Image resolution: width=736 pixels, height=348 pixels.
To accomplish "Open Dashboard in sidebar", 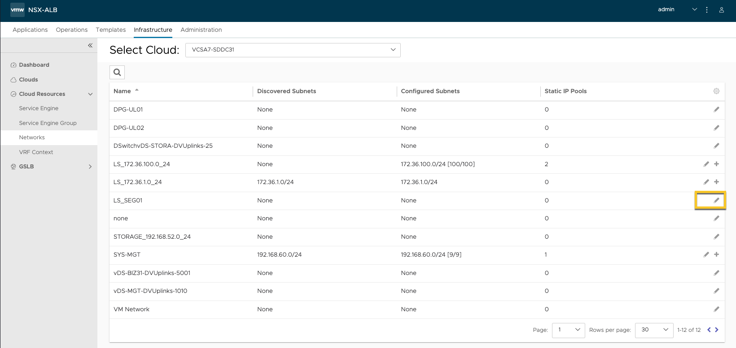I will [x=34, y=65].
